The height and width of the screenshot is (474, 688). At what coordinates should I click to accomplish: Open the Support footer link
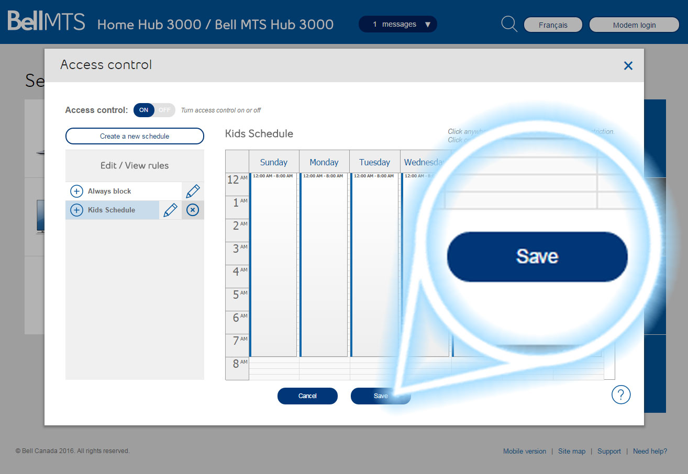609,452
